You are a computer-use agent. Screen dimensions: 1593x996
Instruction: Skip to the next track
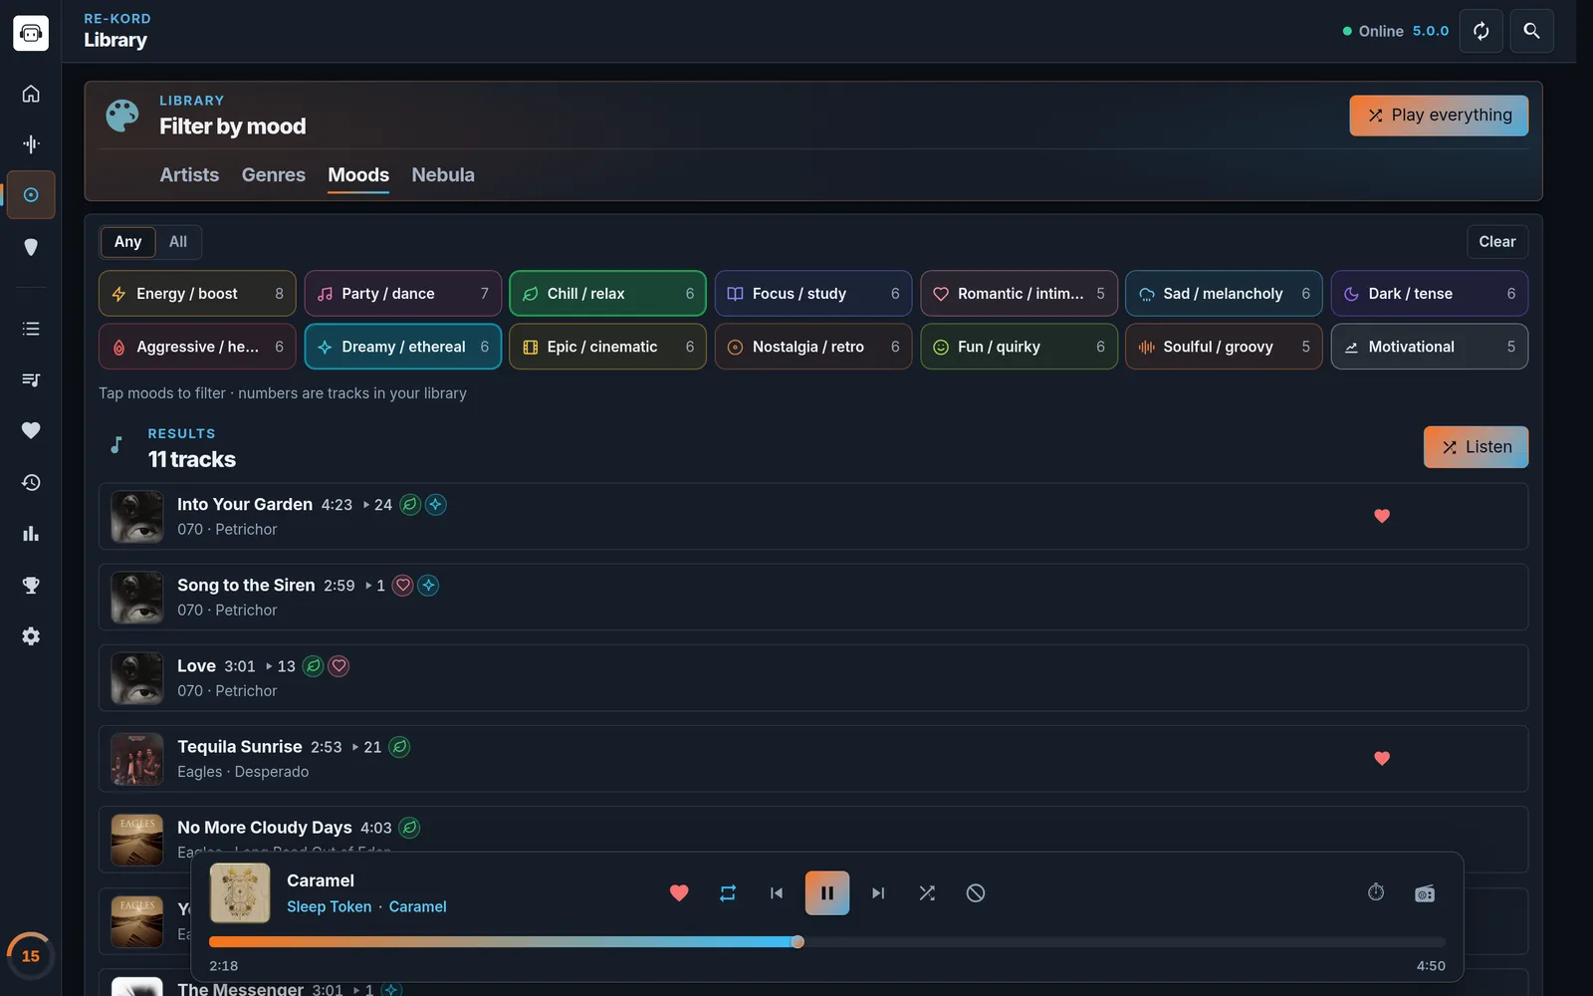pos(877,893)
